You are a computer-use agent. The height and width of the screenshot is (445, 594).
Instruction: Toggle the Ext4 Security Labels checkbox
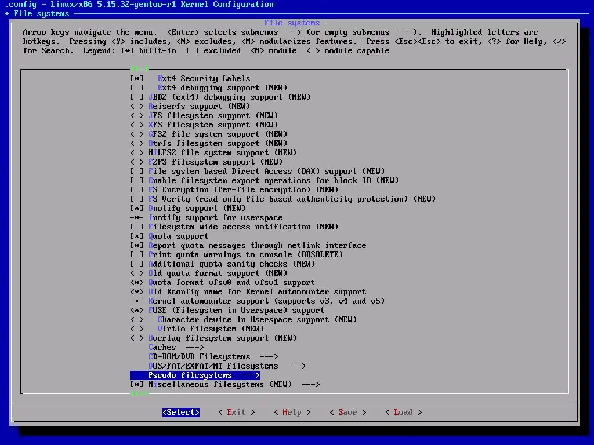tap(190, 78)
